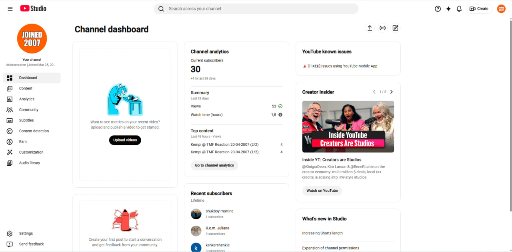Click the down arrow next to Watch time

pyautogui.click(x=280, y=115)
